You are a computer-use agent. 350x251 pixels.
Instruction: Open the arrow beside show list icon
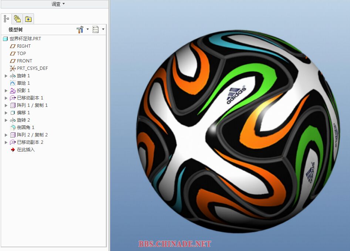103,29
